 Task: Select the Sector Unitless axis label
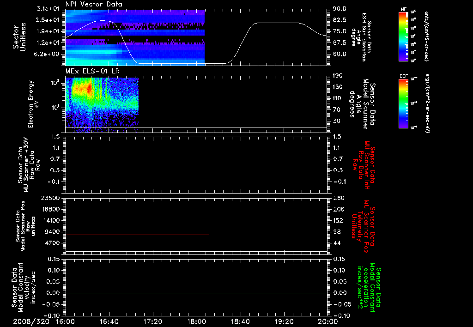19,37
